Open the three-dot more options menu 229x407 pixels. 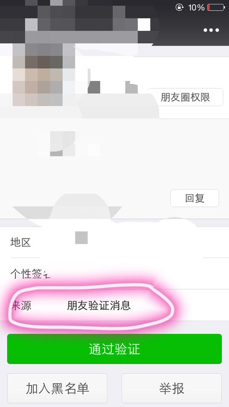(x=211, y=30)
